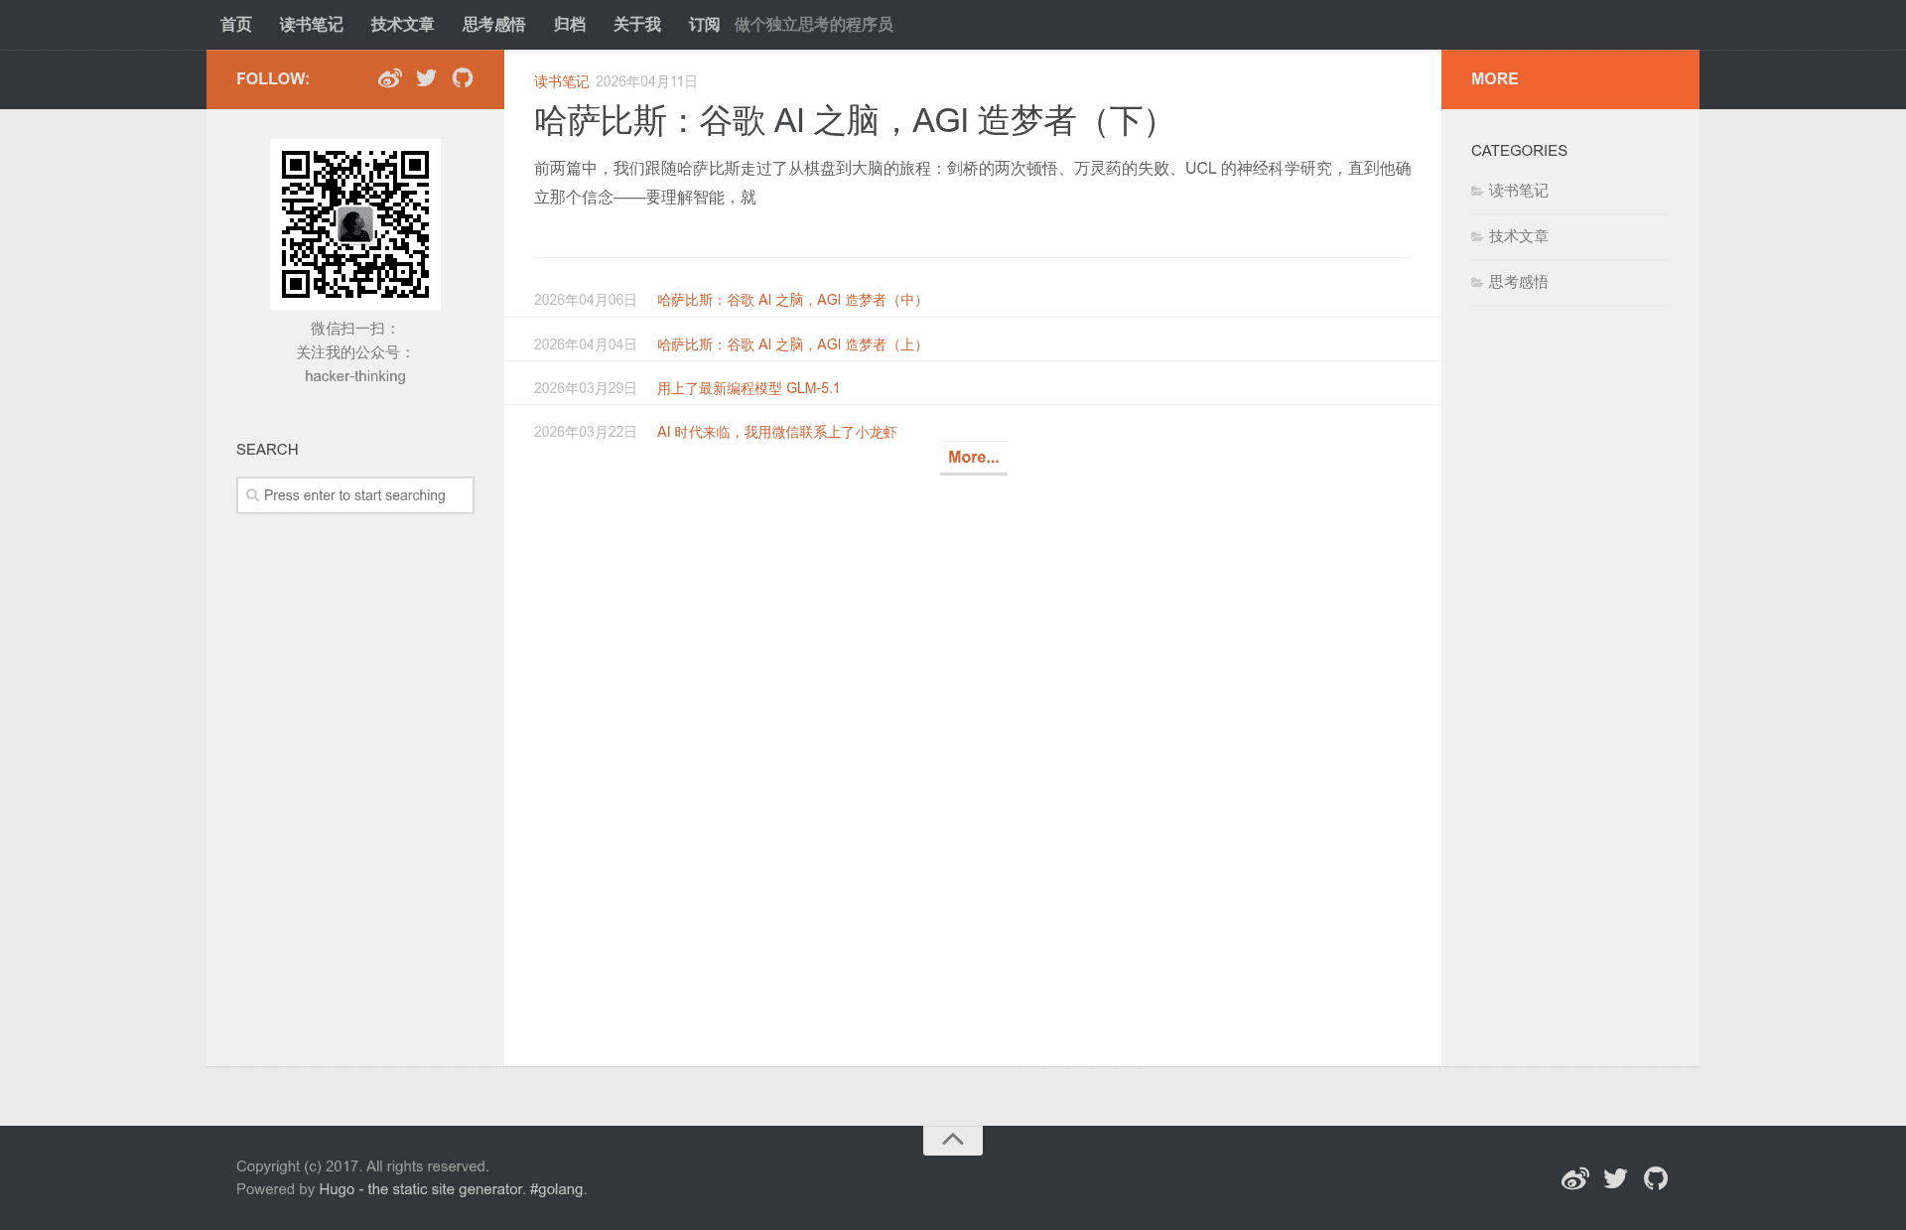Click the 关注我的公众号 caption line

point(355,352)
